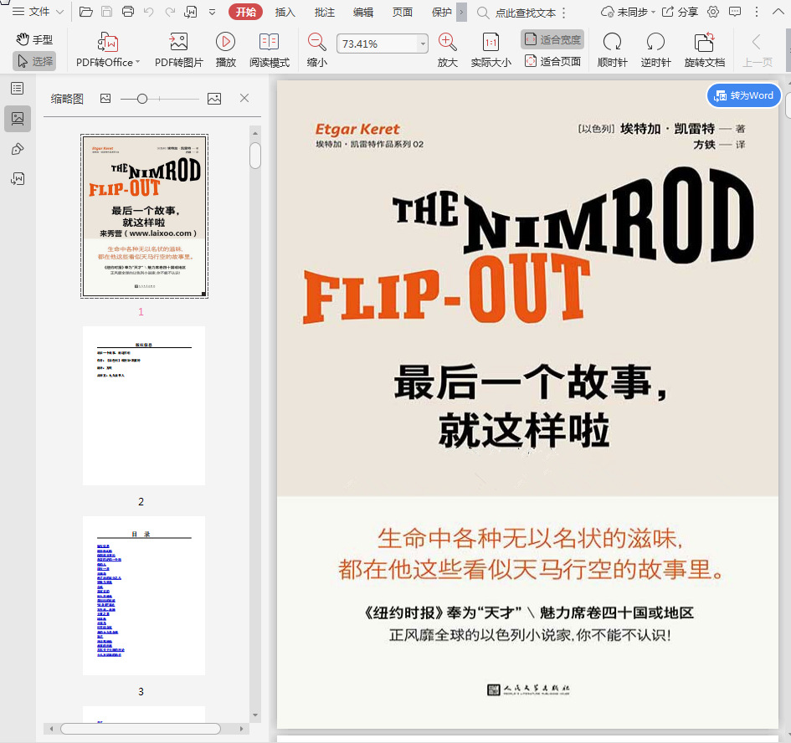
Task: Expand the quick access customize arrow
Action: 212,12
